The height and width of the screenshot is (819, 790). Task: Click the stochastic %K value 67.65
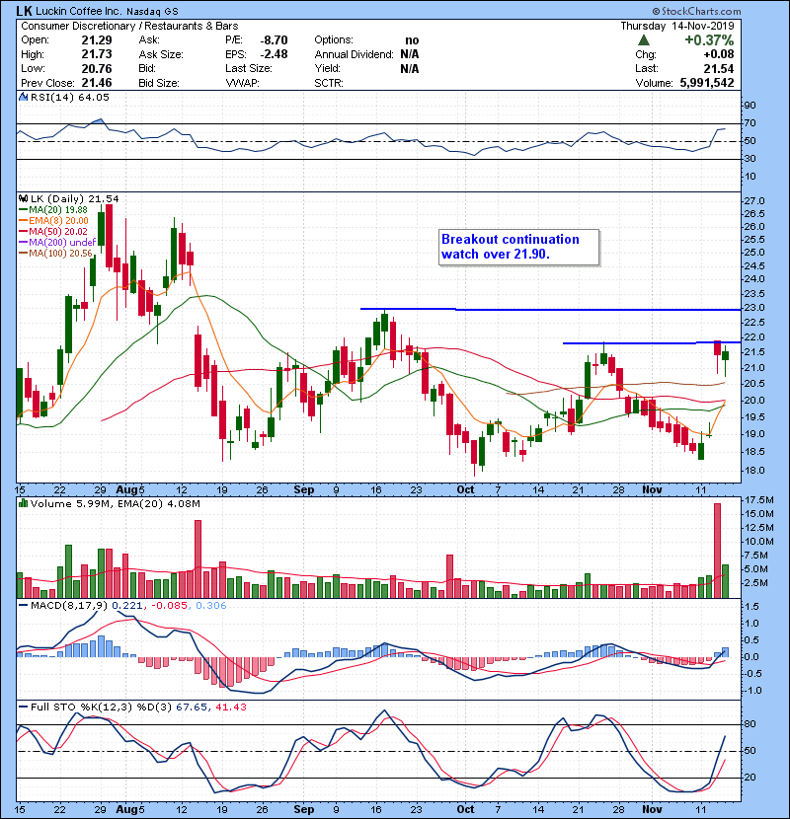click(x=191, y=707)
